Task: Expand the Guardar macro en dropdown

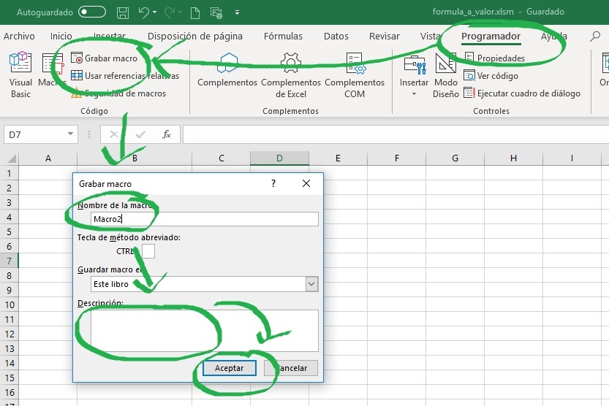Action: (312, 284)
